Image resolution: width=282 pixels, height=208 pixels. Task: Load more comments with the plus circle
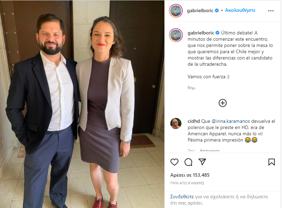pyautogui.click(x=223, y=103)
